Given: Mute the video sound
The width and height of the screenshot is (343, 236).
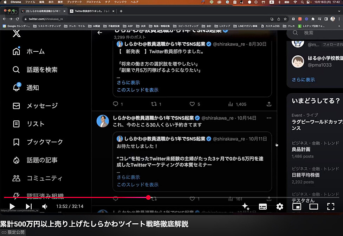Looking at the screenshot, I should click(x=45, y=206).
